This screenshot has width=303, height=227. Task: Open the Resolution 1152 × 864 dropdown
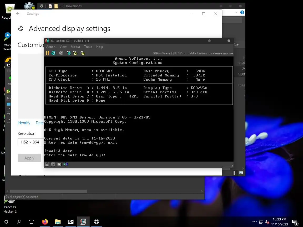pos(31,142)
